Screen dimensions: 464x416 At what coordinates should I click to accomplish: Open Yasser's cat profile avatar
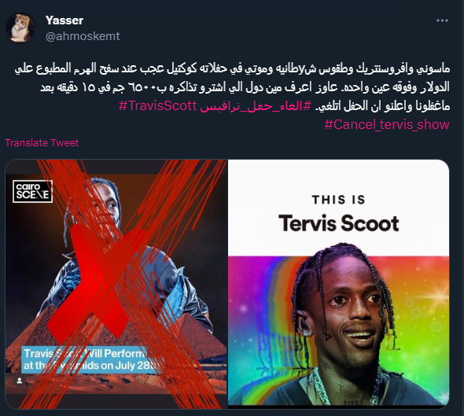[x=20, y=28]
